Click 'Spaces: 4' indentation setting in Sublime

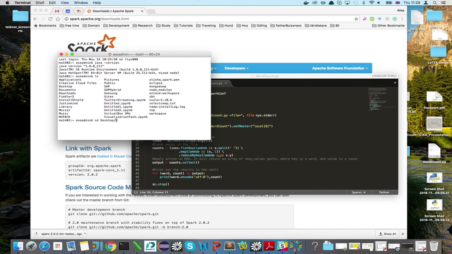[x=358, y=192]
